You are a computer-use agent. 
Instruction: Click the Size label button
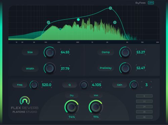point(30,52)
